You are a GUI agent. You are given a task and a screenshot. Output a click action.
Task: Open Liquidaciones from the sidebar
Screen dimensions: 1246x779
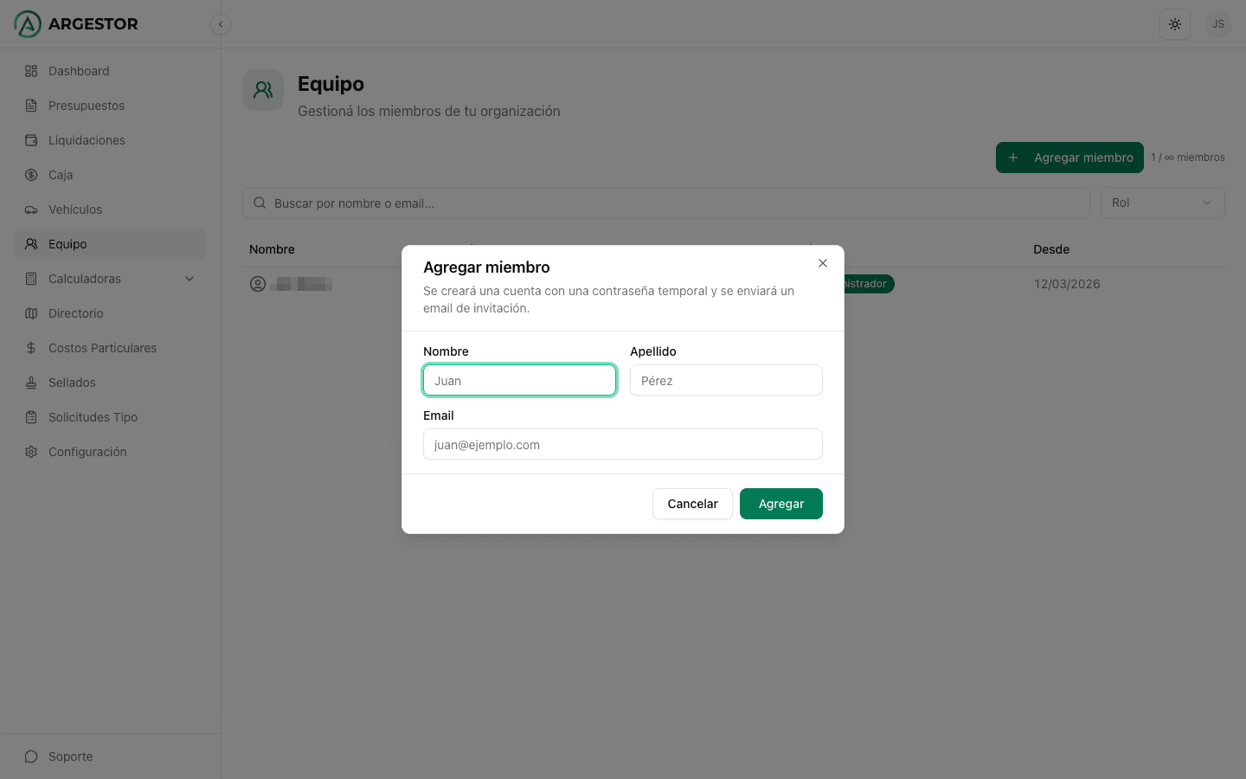(x=87, y=140)
